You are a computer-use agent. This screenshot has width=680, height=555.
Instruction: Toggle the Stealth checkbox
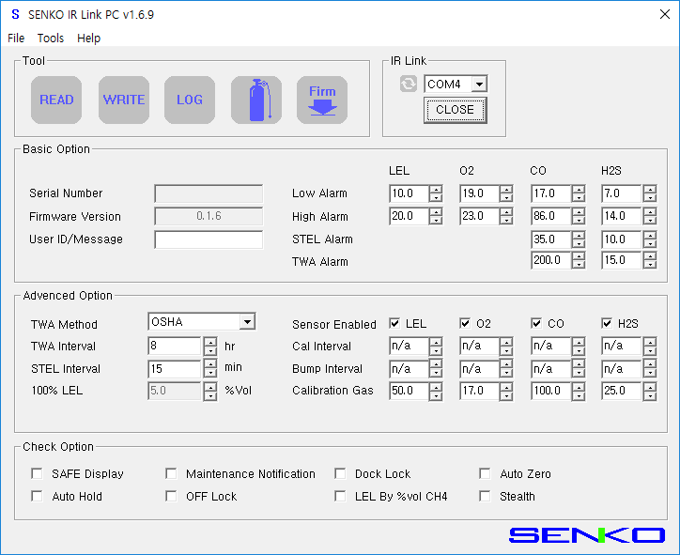[x=485, y=497]
